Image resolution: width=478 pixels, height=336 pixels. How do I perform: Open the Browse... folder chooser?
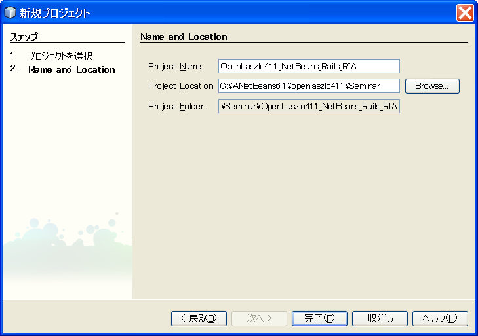pyautogui.click(x=432, y=86)
